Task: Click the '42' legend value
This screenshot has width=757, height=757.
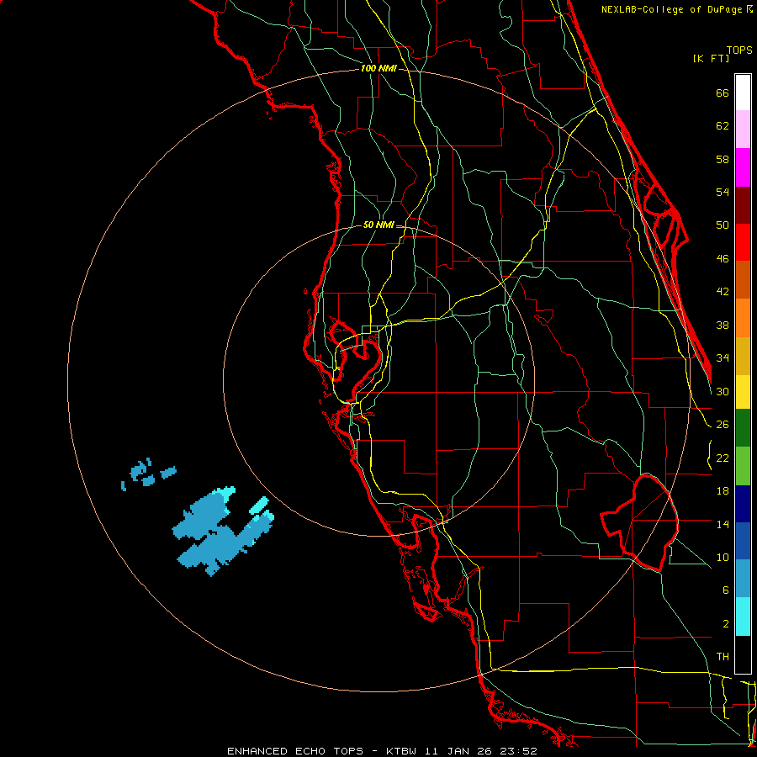Action: pos(723,292)
